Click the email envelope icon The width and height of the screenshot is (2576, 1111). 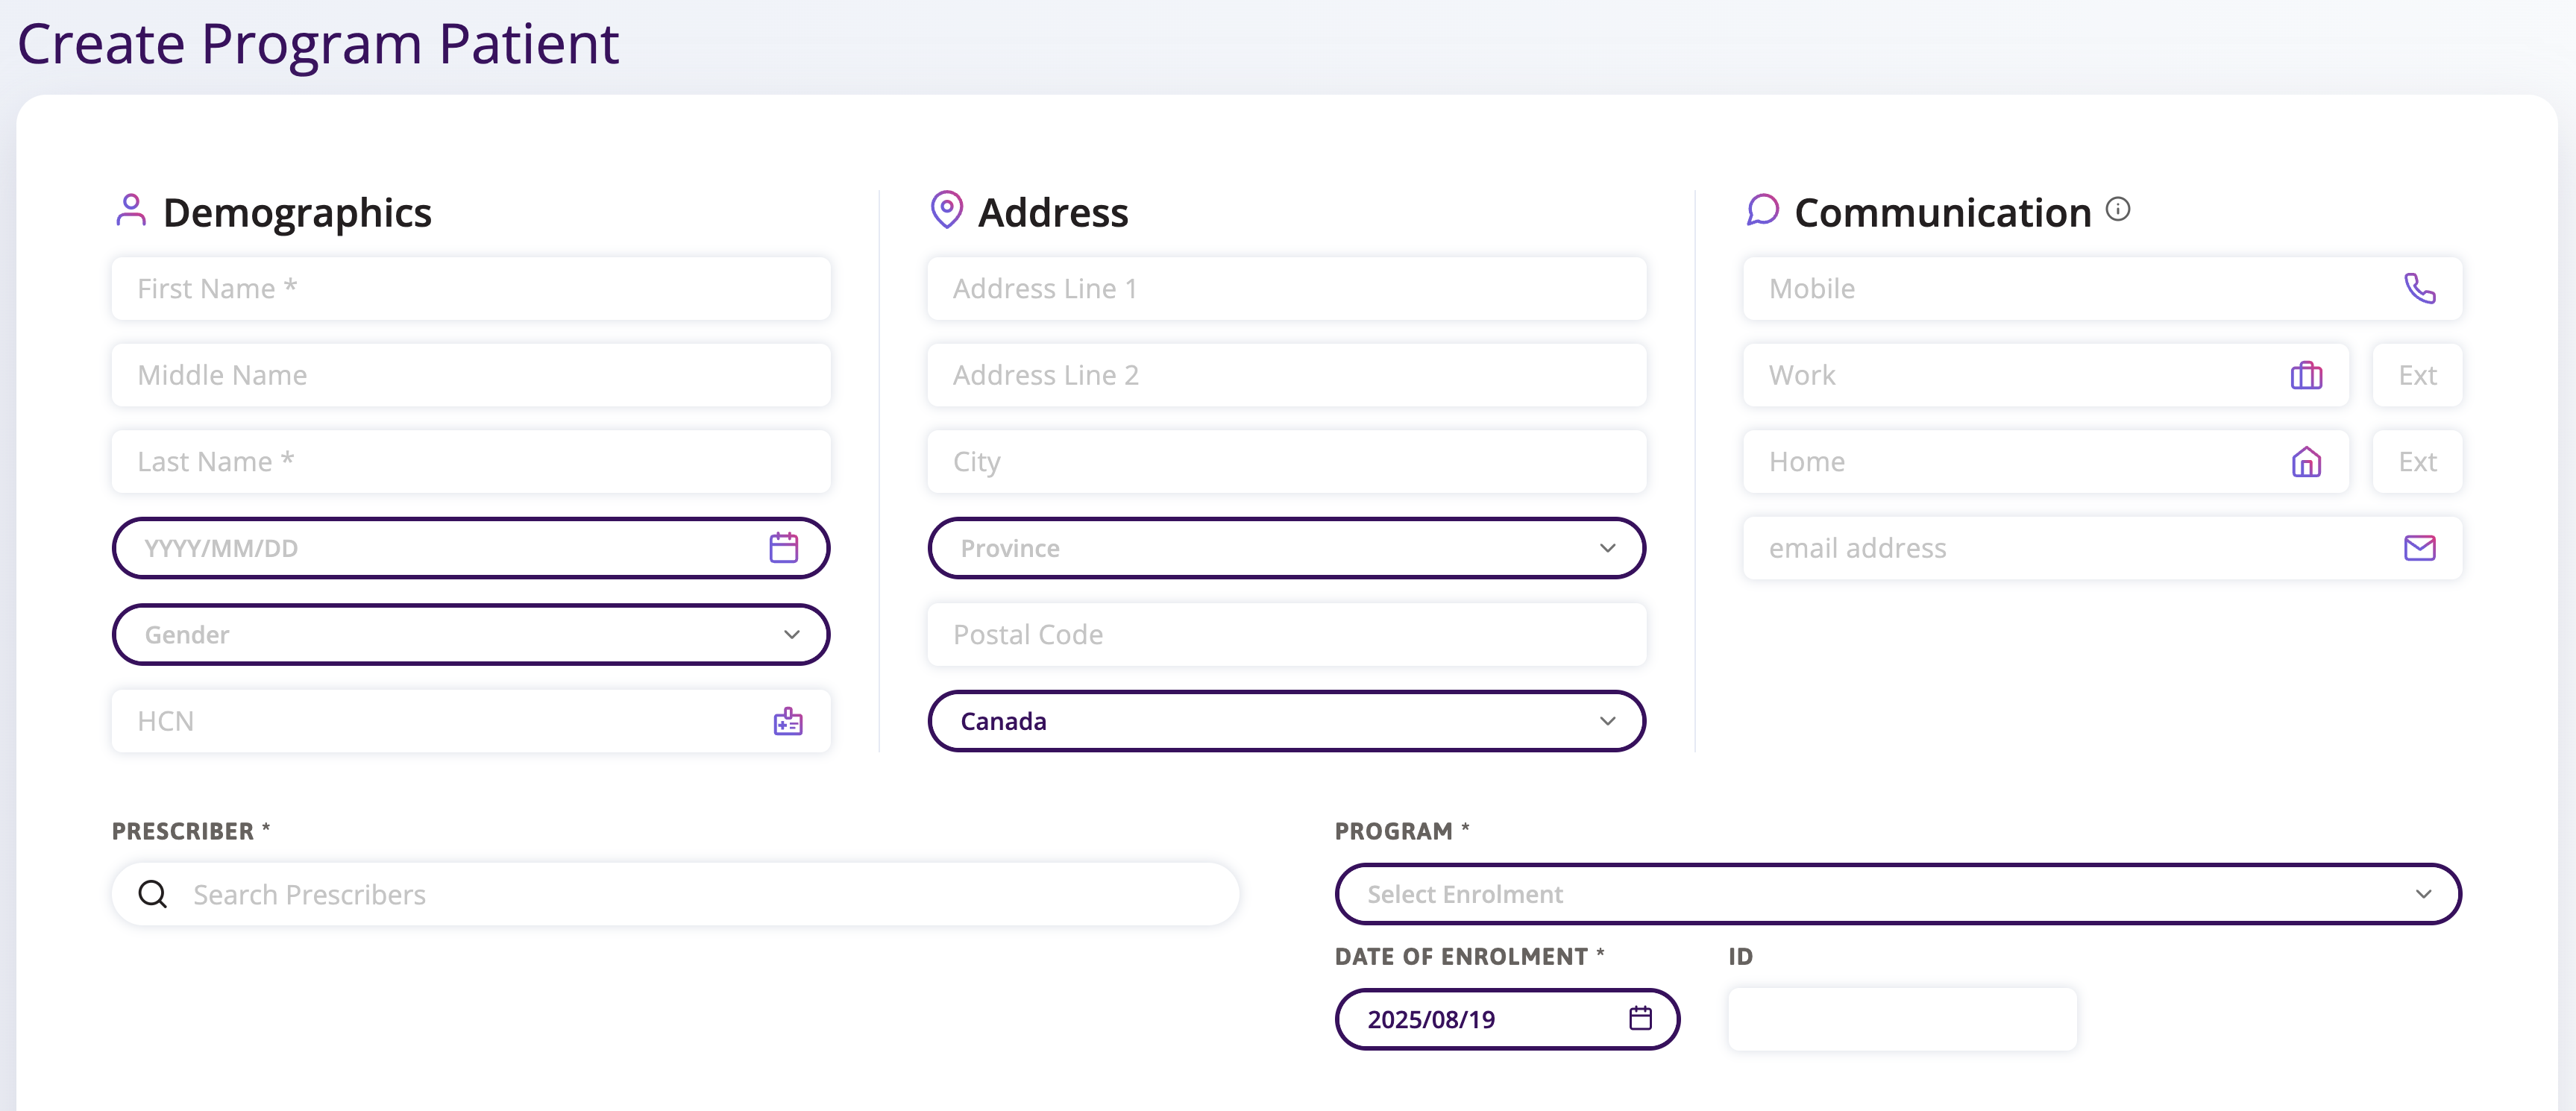(x=2419, y=548)
